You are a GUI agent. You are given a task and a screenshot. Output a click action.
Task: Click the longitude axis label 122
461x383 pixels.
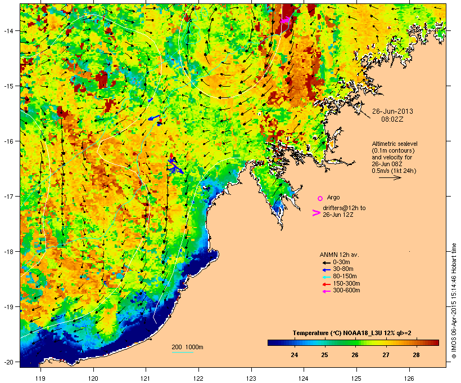point(198,378)
